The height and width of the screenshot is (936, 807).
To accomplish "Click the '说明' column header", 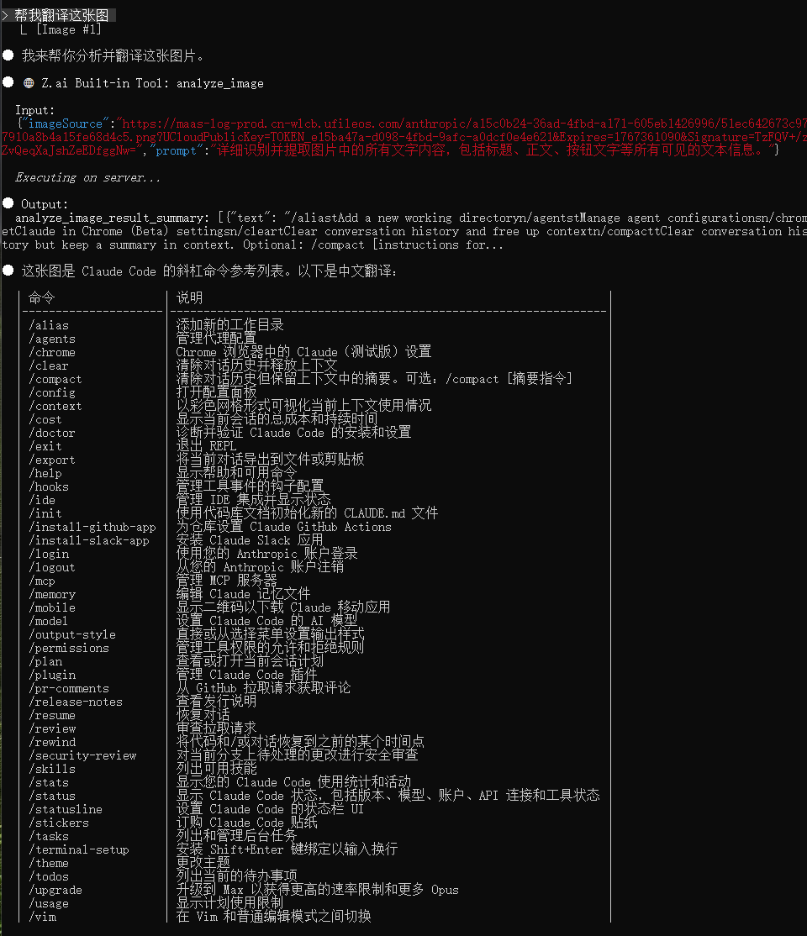I will pos(190,297).
